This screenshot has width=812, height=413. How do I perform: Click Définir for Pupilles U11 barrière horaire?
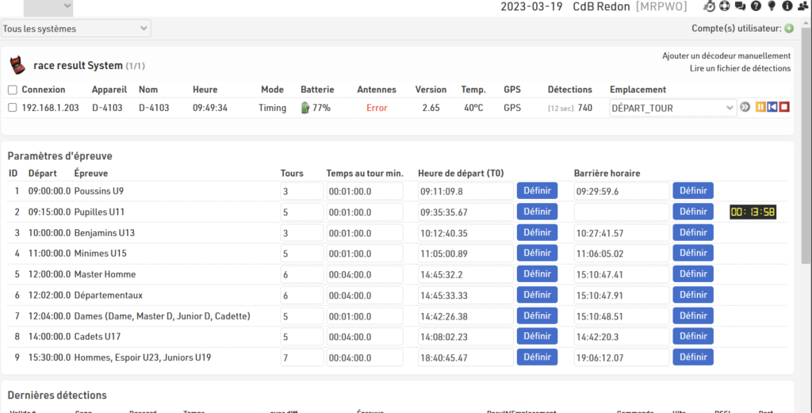pyautogui.click(x=693, y=211)
